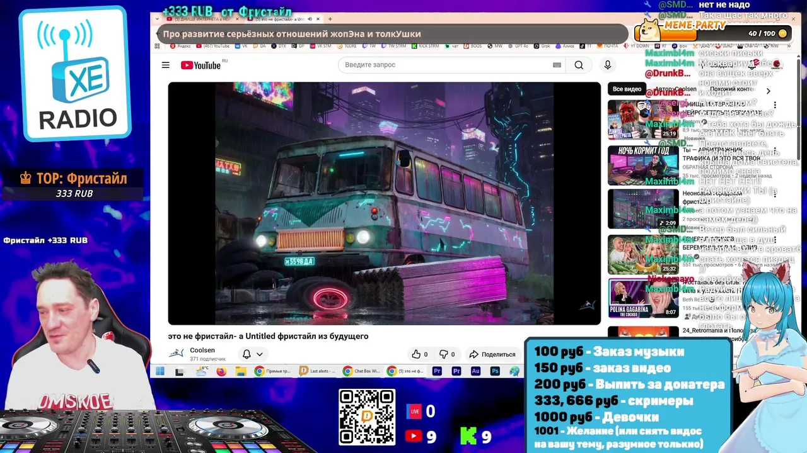This screenshot has height=453, width=807.
Task: Open the Paint palette icon in taskbar
Action: 514,371
